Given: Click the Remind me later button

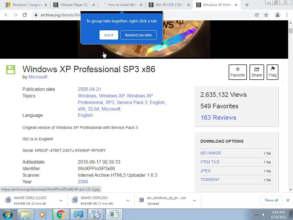Looking at the screenshot, I should [x=138, y=35].
